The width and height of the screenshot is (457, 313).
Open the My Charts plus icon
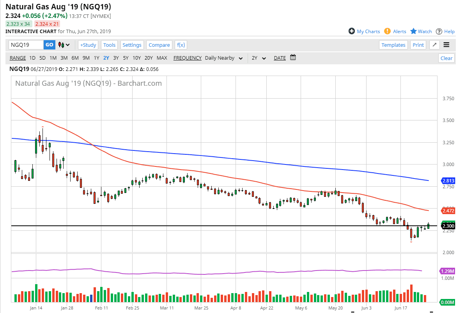[x=351, y=31]
